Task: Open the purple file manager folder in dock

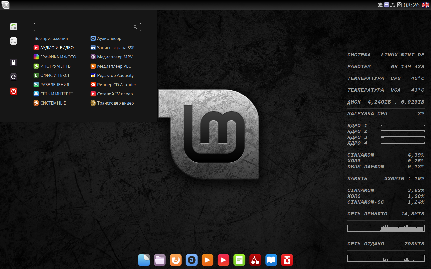Action: click(x=160, y=260)
